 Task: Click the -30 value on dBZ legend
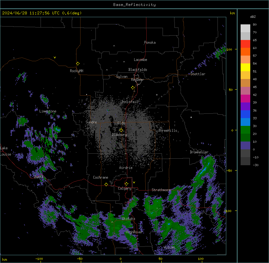(x=256, y=165)
